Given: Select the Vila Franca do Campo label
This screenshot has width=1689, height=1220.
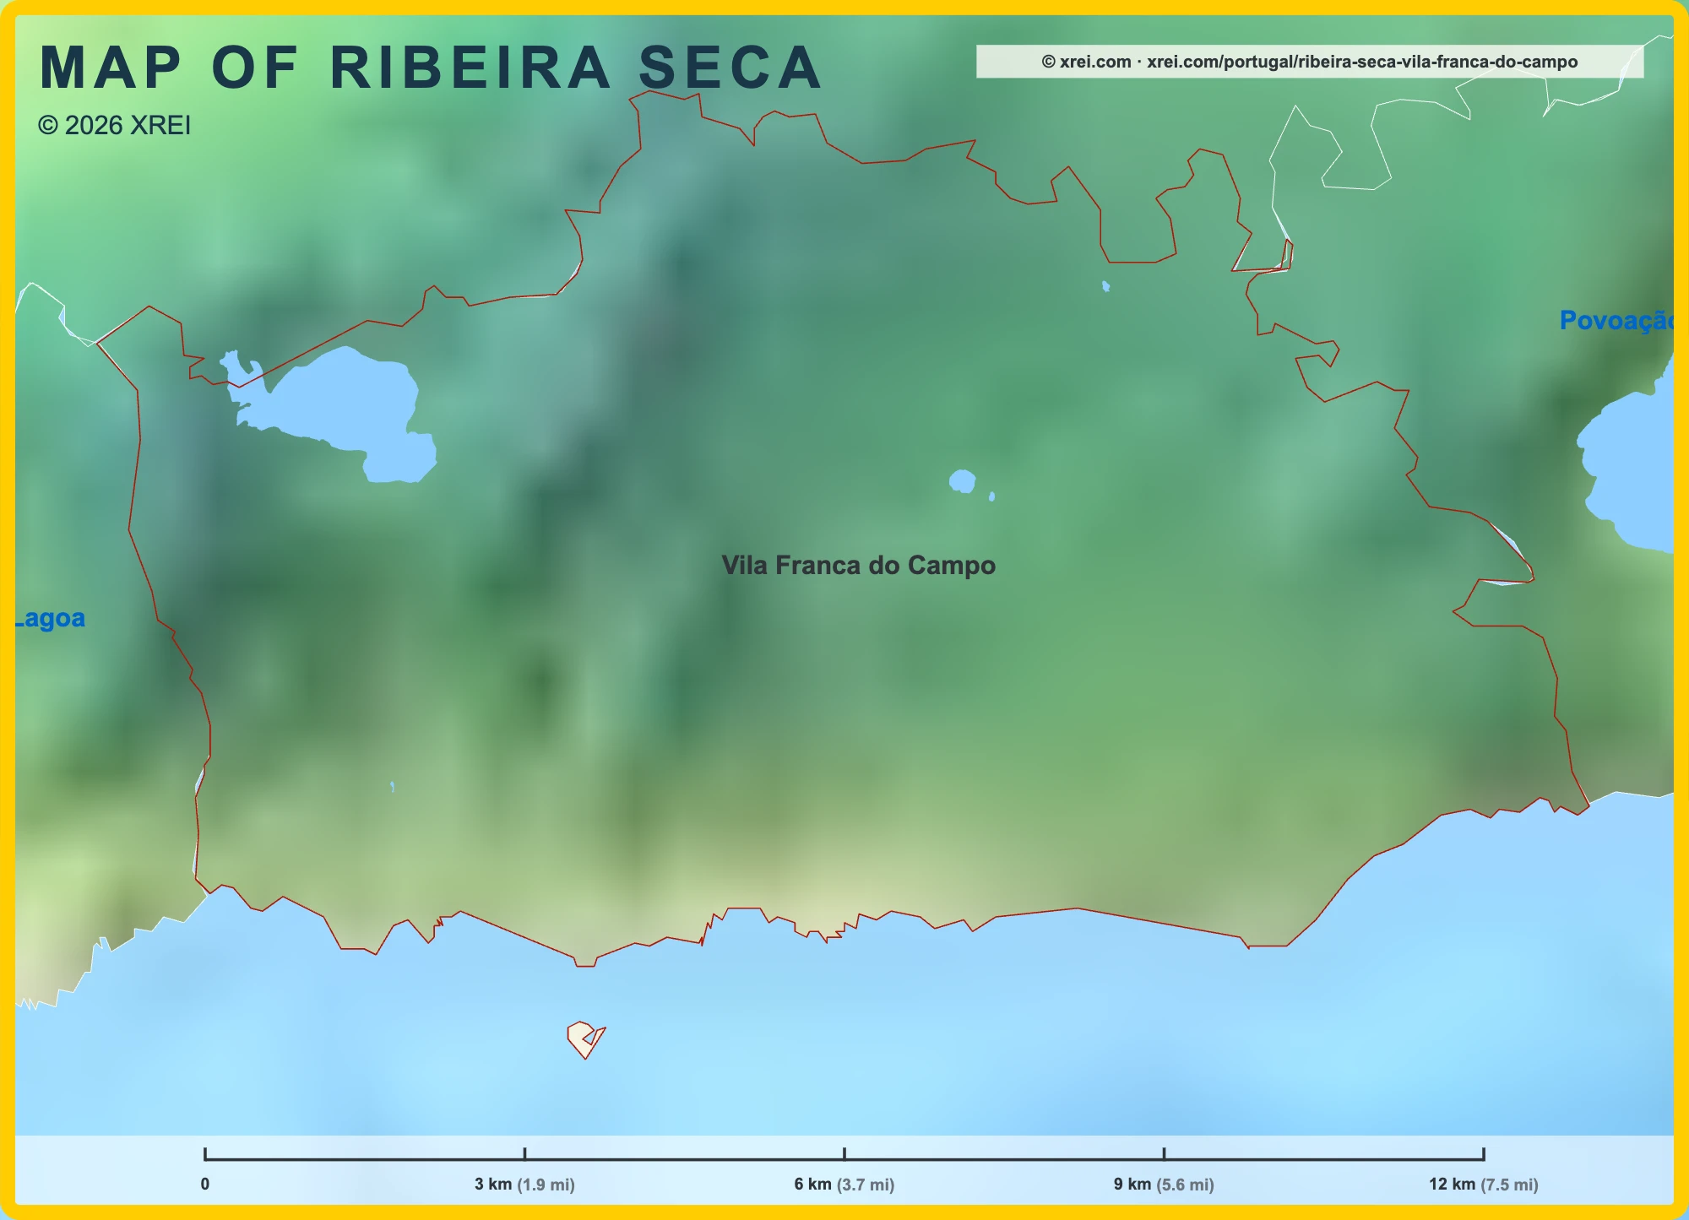Looking at the screenshot, I should click(x=858, y=565).
